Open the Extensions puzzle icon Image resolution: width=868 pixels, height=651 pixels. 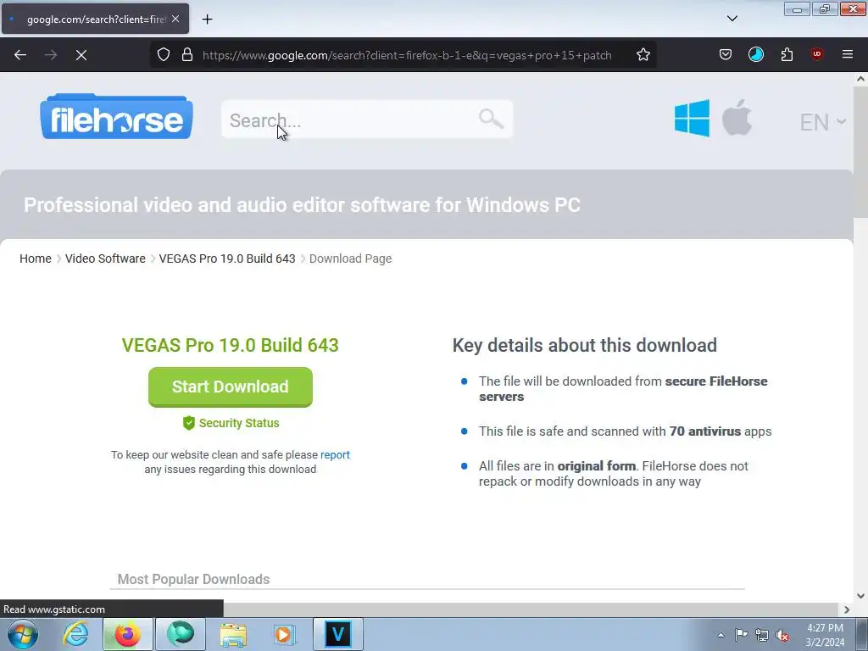point(787,54)
